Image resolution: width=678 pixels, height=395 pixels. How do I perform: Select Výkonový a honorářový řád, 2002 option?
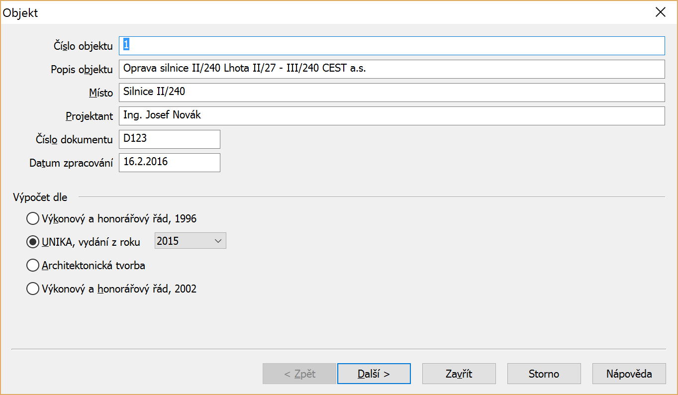(33, 289)
